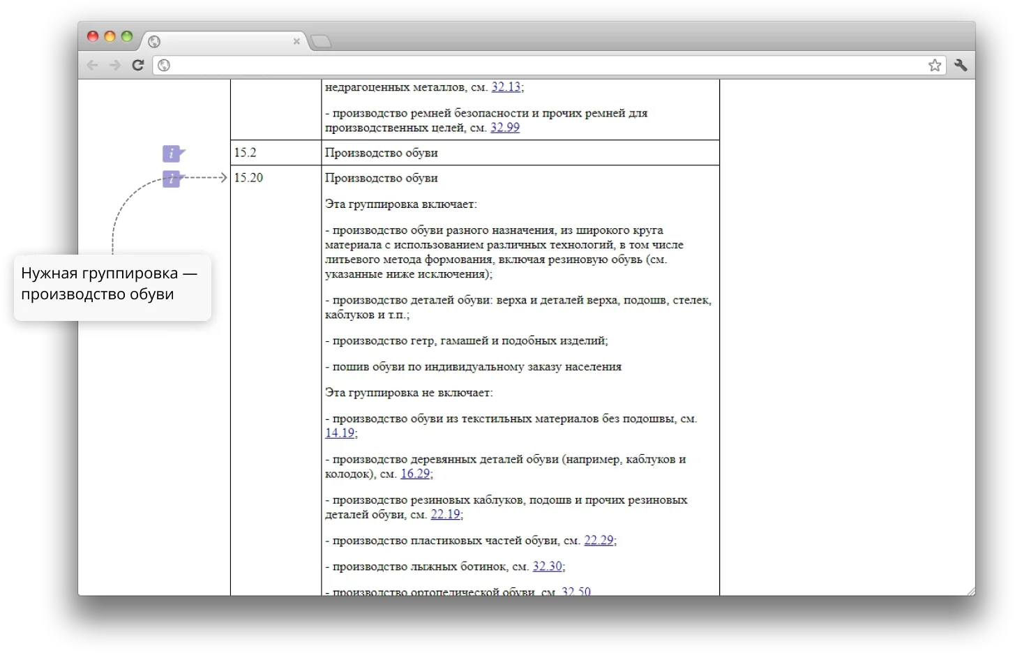Open the 22.29 plastic parts link
The image size is (1015, 653).
599,541
